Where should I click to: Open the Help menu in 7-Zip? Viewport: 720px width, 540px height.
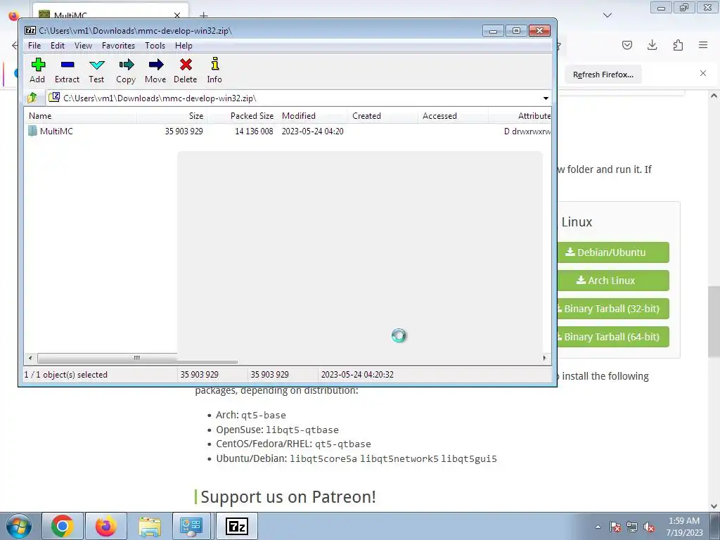(184, 46)
